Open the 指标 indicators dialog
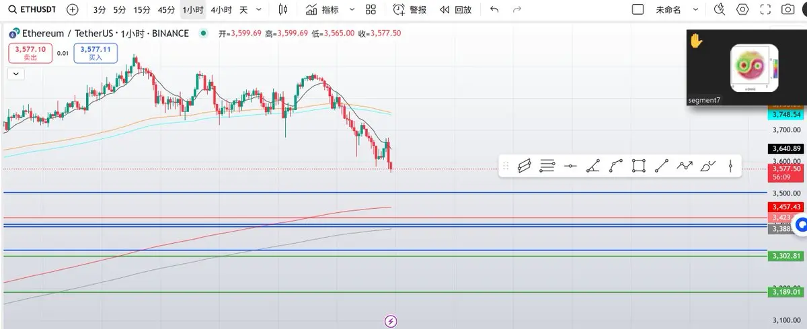 (322, 10)
